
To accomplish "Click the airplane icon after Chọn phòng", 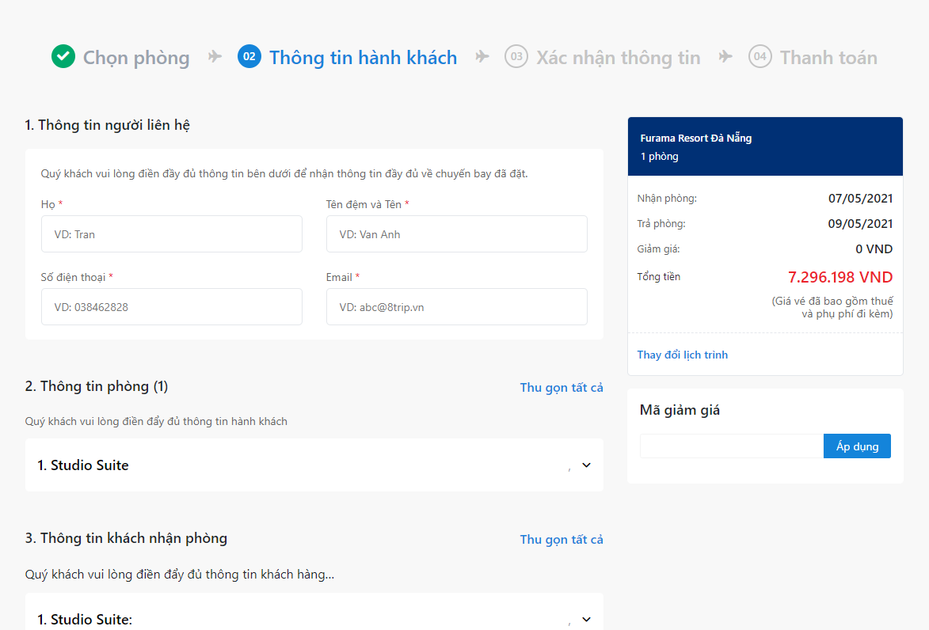I will 215,57.
